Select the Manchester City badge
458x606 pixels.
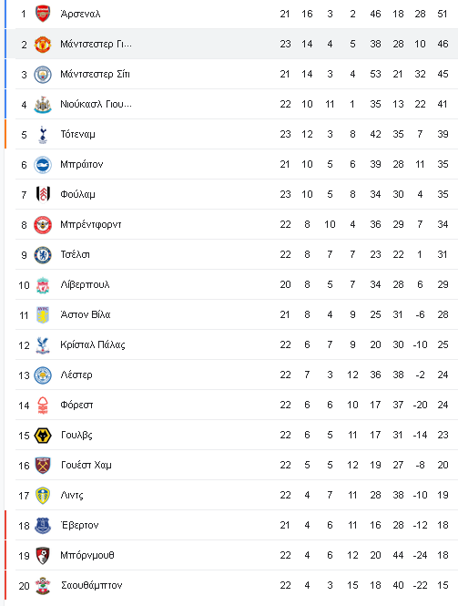[43, 74]
